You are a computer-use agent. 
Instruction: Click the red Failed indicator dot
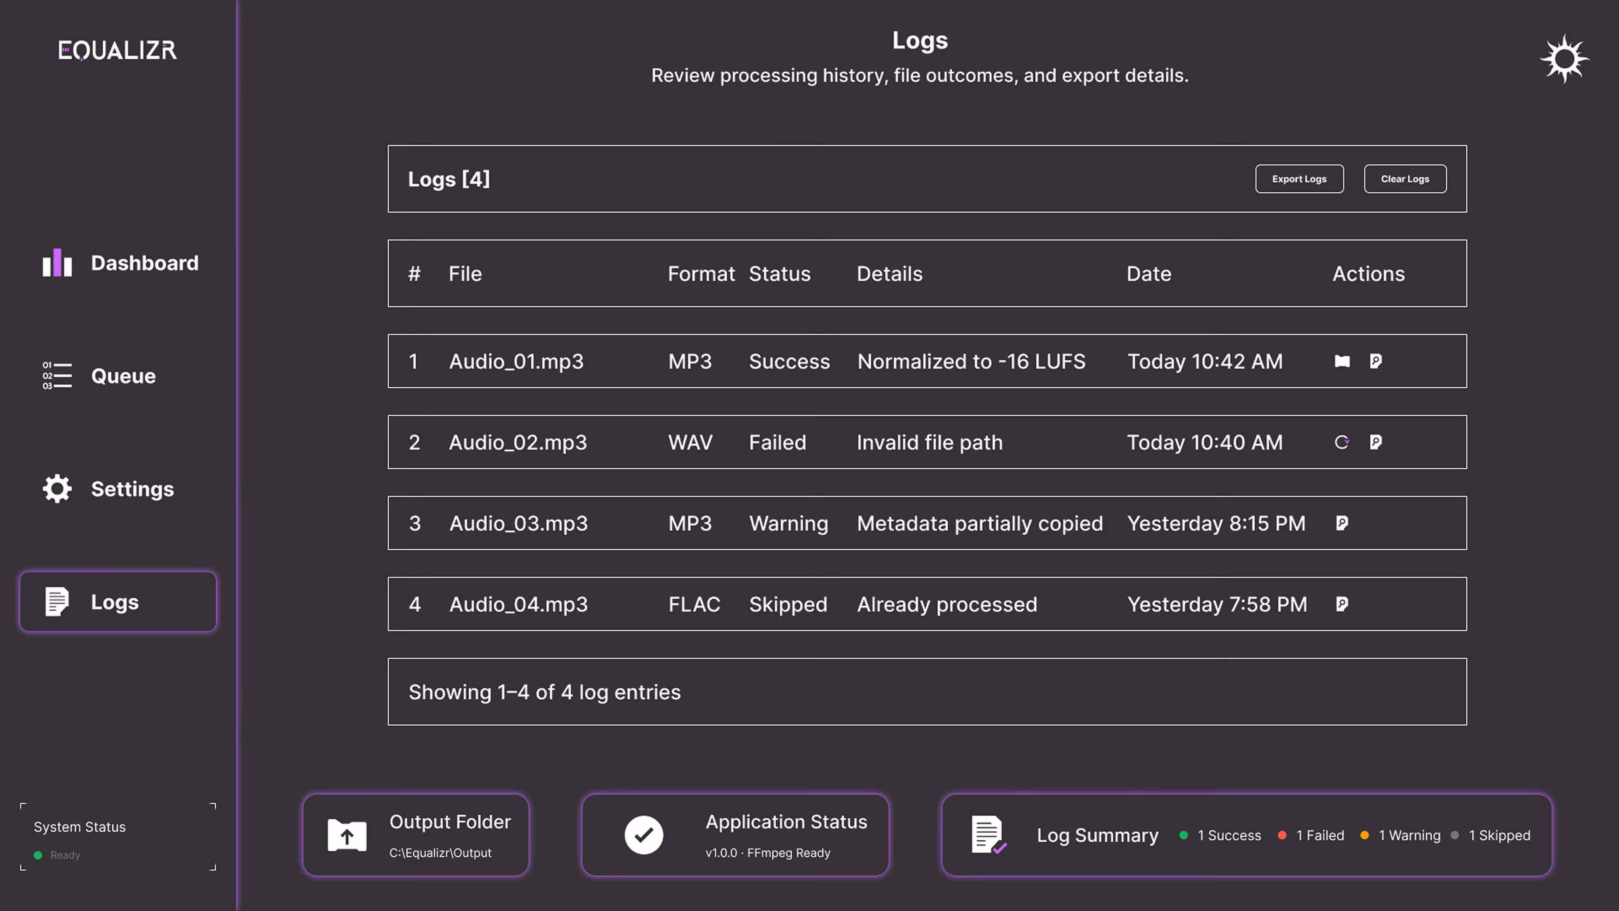click(1282, 835)
